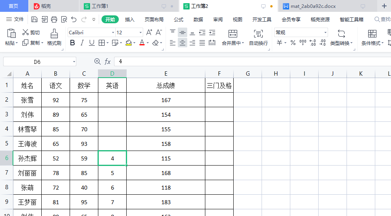Apply currency format (¥) icon
This screenshot has height=216, width=391.
click(x=279, y=43)
